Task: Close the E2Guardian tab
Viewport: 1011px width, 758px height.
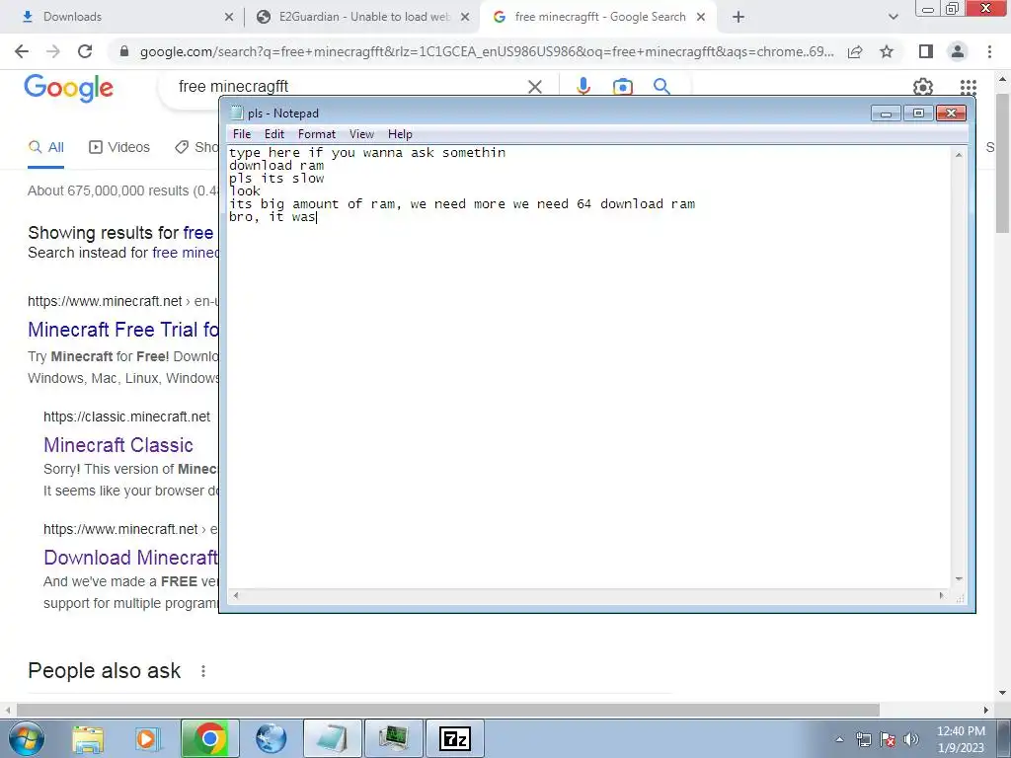Action: click(465, 17)
